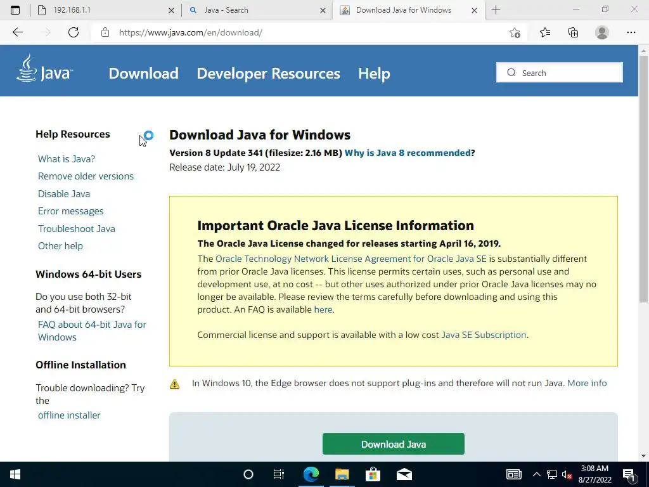The width and height of the screenshot is (649, 487).
Task: Open the taskbar clock showing 3:08 AM
Action: [594, 474]
